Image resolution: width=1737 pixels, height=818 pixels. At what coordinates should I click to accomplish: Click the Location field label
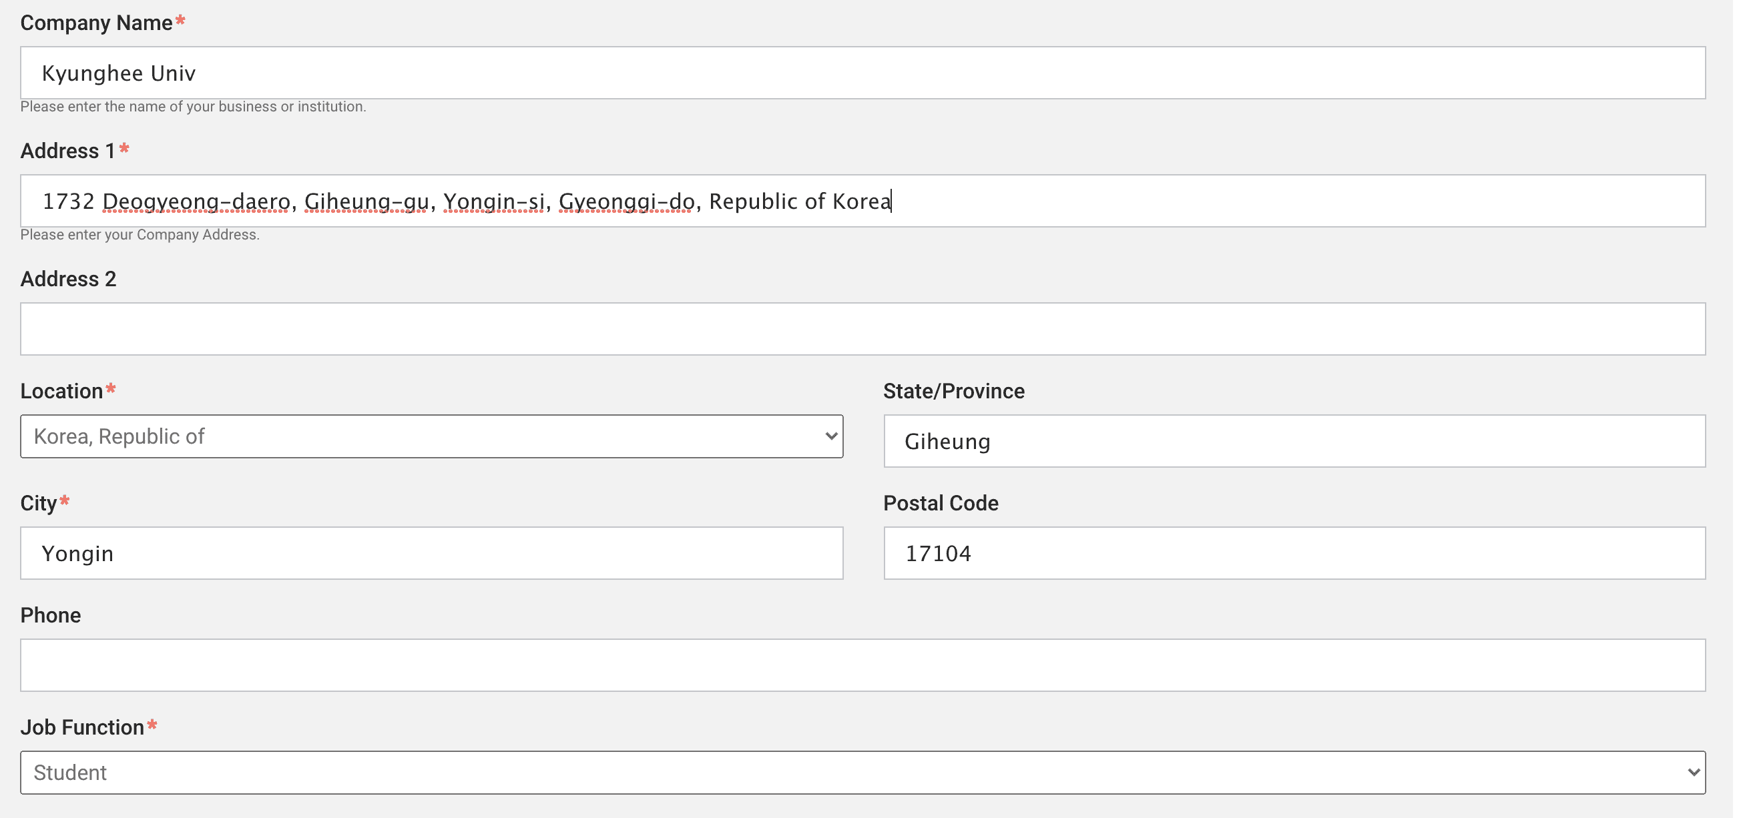coord(61,391)
